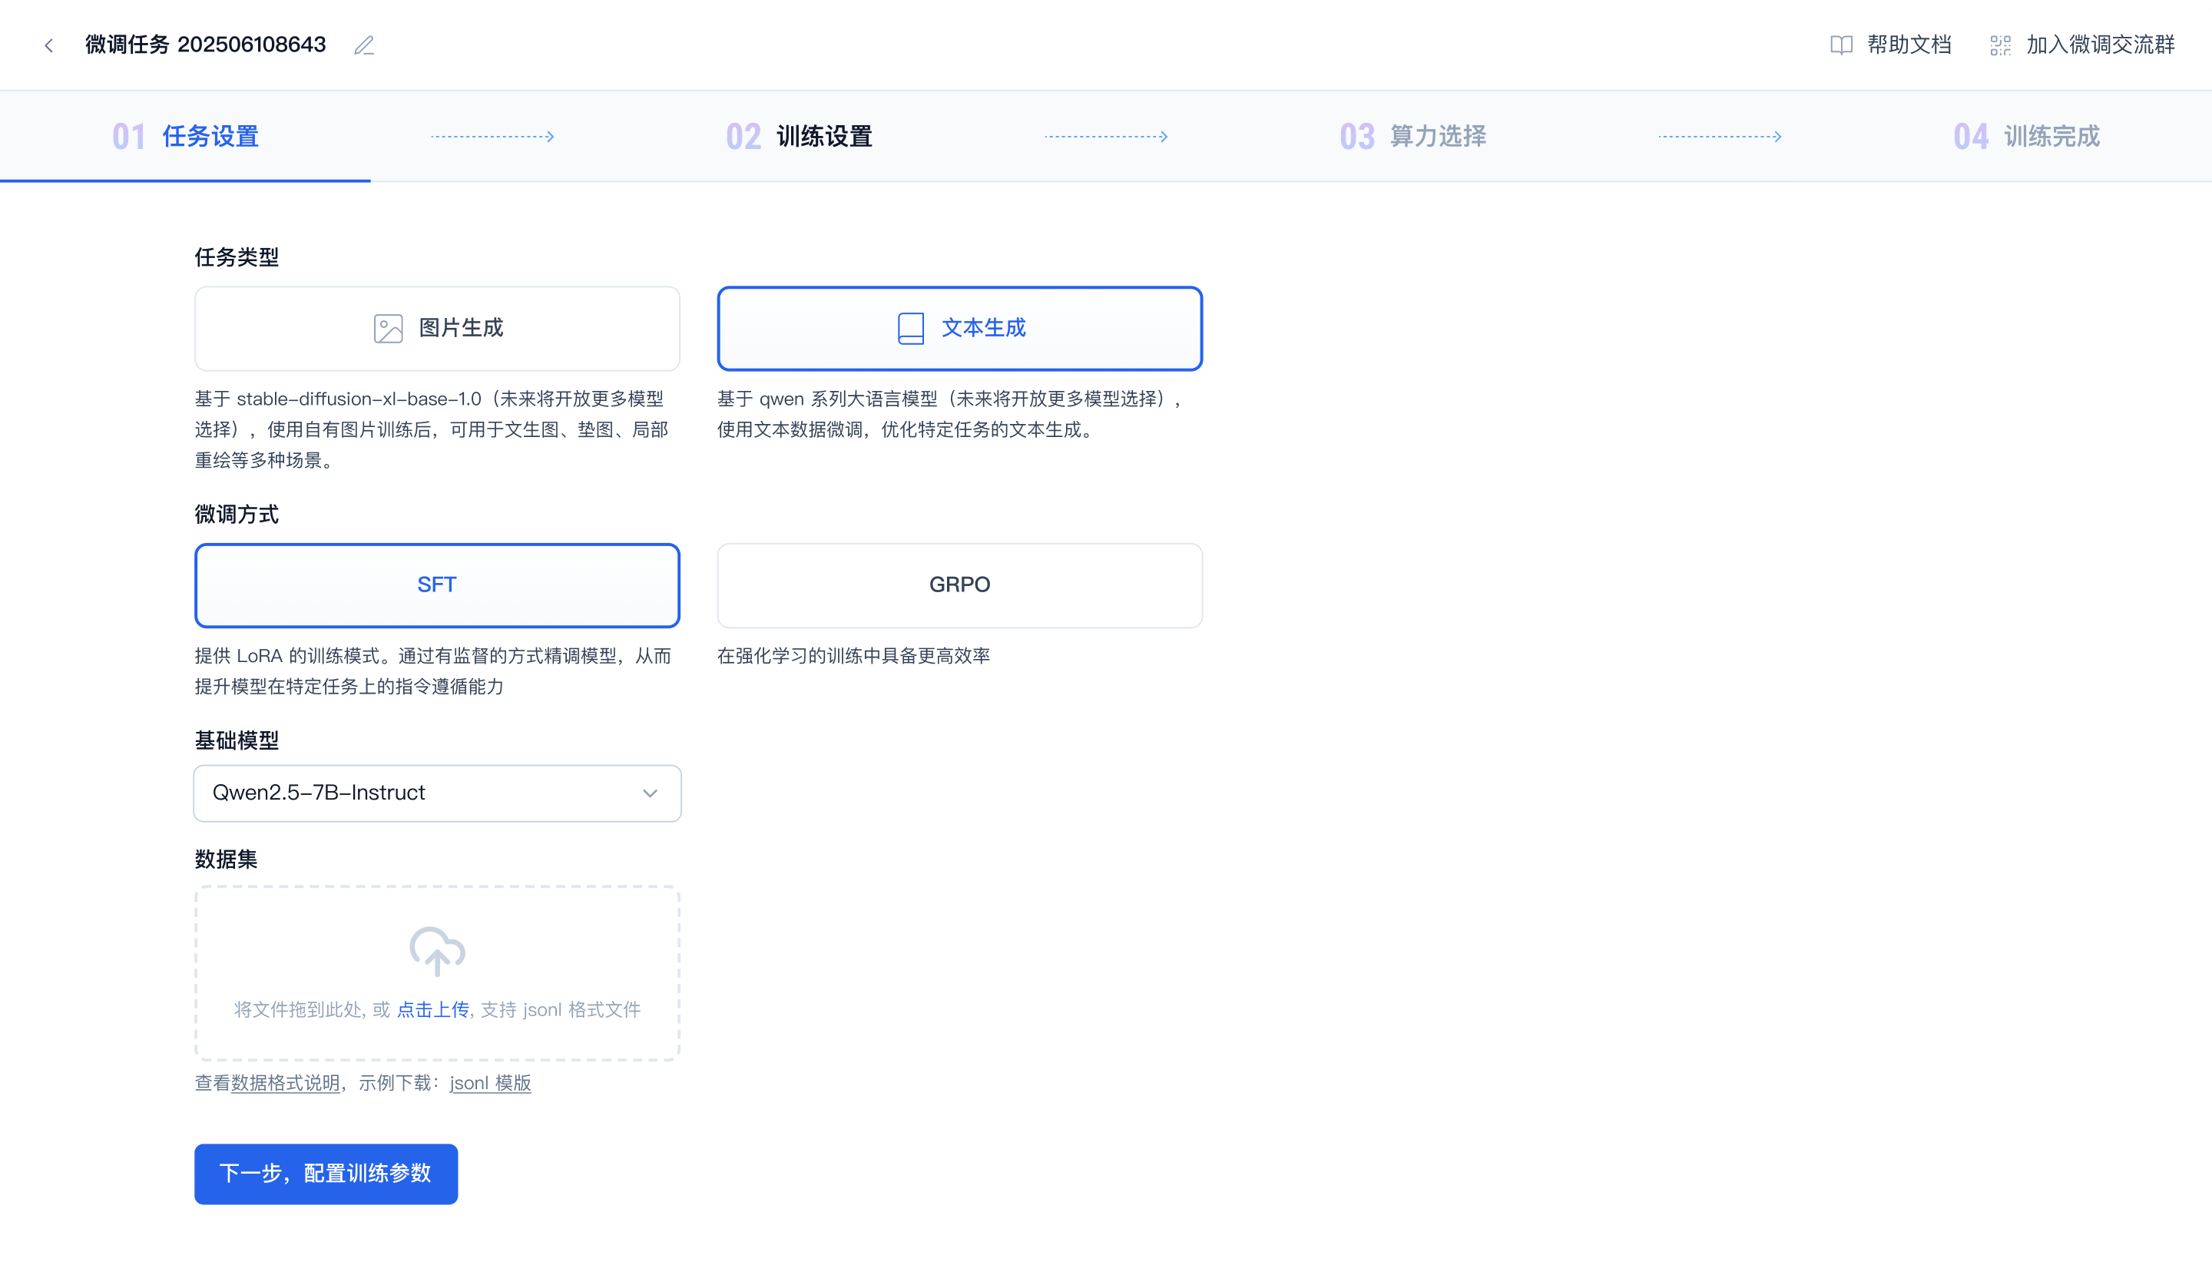Click the book icon in 文本生成

[x=911, y=329]
